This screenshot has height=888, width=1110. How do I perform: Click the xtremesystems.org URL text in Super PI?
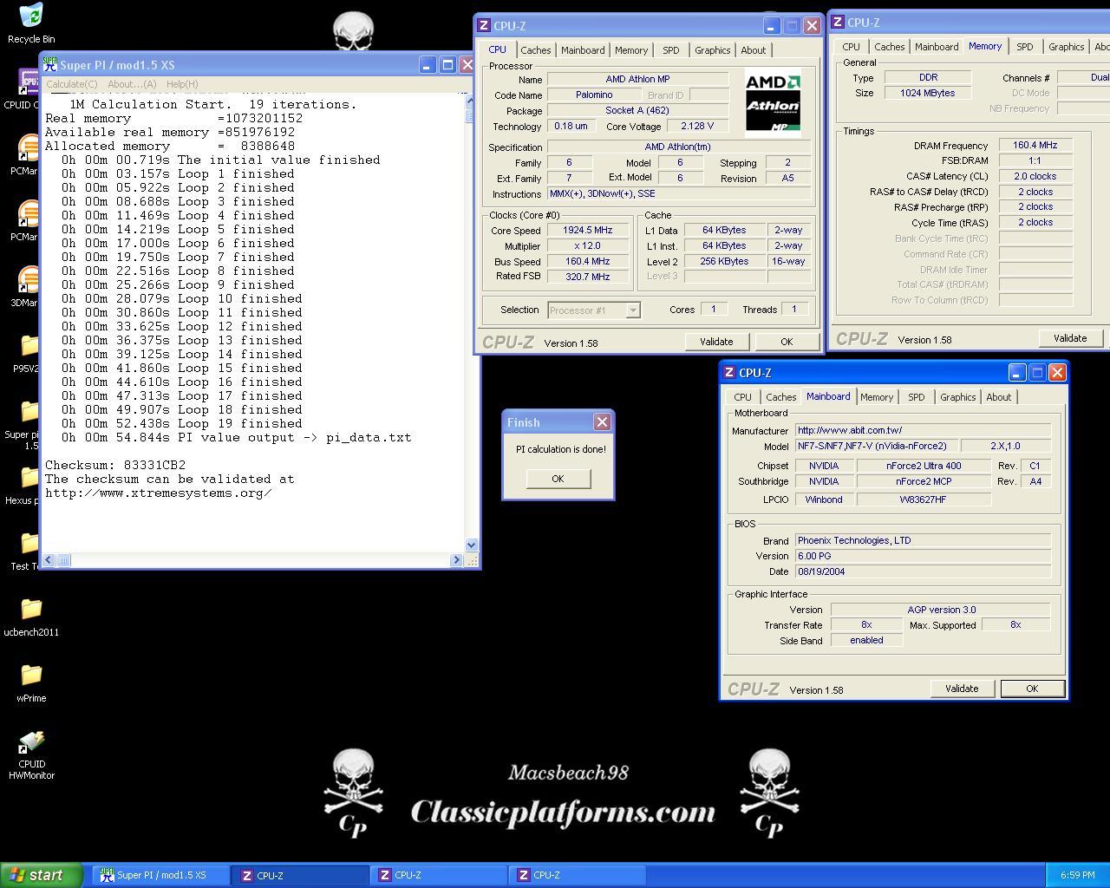(x=159, y=493)
